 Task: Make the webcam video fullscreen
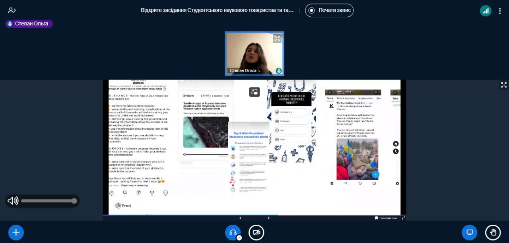(x=277, y=39)
